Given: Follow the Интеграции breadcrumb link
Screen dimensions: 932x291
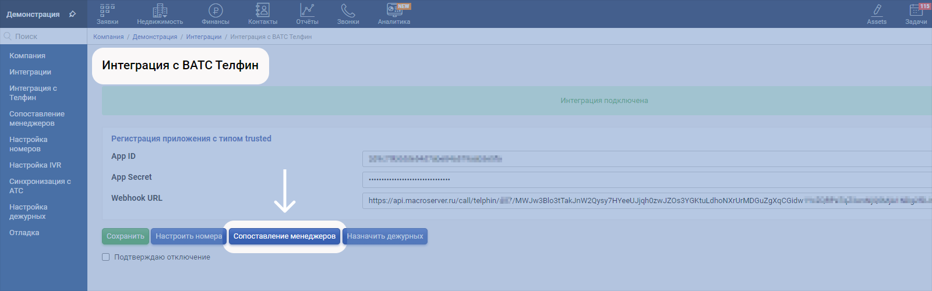Looking at the screenshot, I should coord(203,37).
